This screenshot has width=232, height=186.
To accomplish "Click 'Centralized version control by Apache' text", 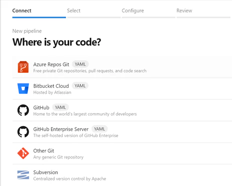I will pyautogui.click(x=70, y=179).
